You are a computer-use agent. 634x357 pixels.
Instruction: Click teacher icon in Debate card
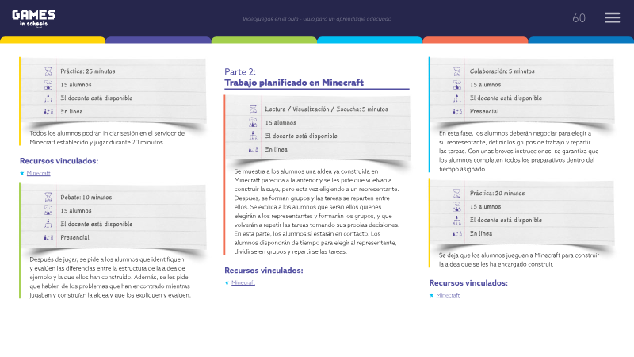[48, 224]
